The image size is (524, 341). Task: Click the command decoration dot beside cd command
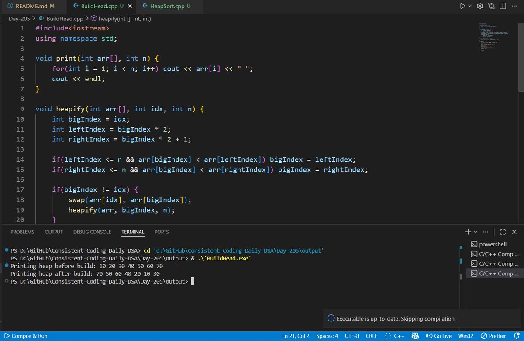point(6,251)
